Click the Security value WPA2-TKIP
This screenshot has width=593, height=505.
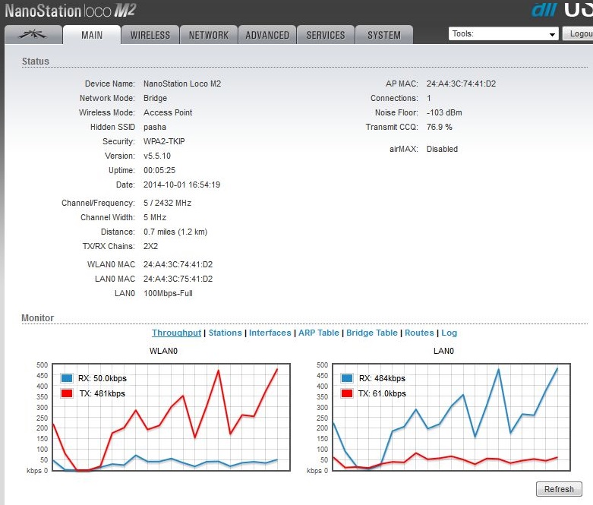pos(164,141)
